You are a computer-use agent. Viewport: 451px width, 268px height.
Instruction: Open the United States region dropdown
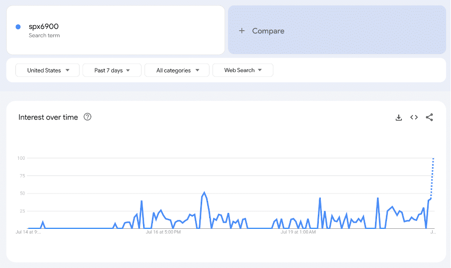coord(48,70)
